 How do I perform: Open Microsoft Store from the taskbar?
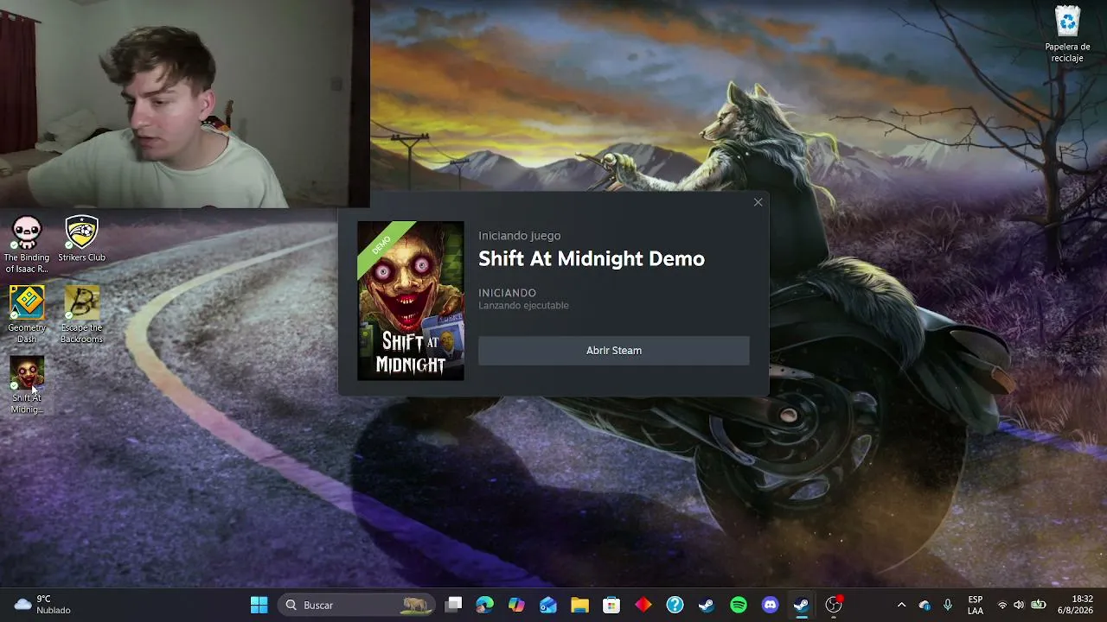pos(611,605)
